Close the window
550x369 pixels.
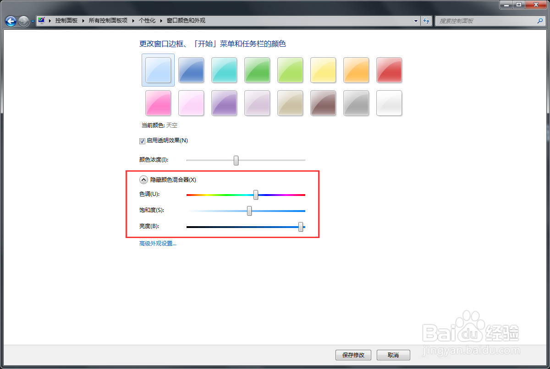click(536, 4)
